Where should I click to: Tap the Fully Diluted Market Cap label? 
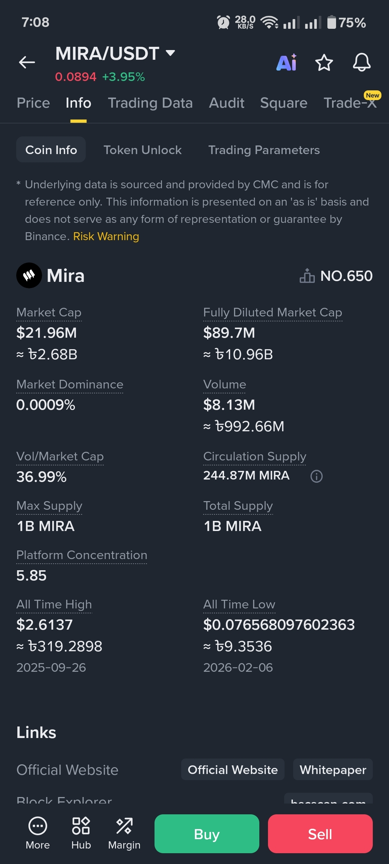tap(273, 312)
